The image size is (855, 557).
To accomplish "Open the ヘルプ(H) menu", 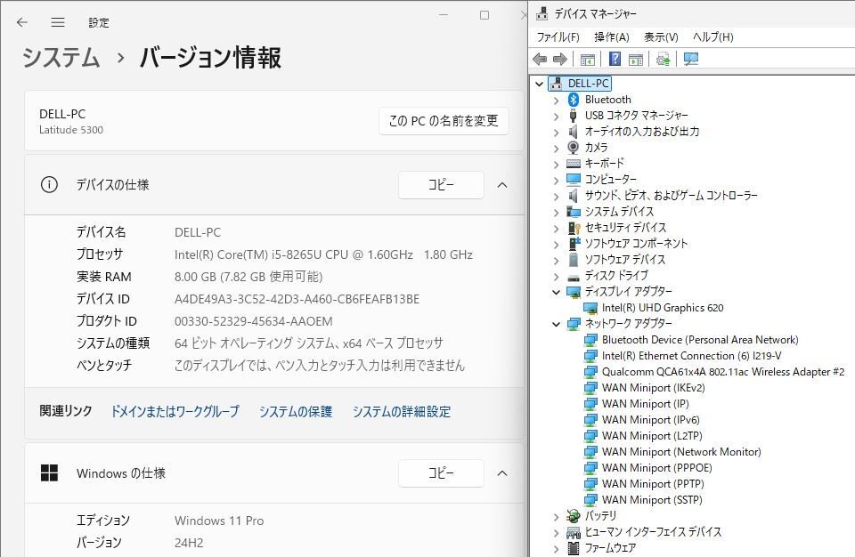I will (712, 37).
